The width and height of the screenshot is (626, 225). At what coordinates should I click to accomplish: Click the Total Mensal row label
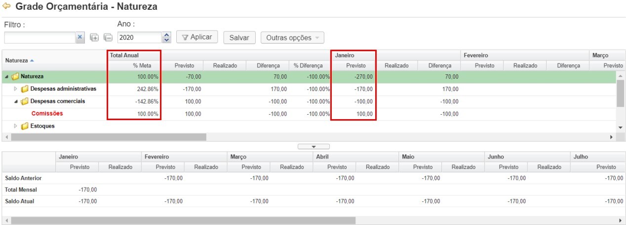coord(21,190)
